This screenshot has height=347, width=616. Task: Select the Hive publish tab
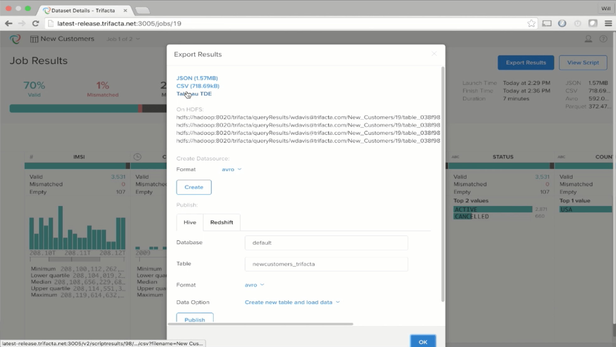point(190,222)
